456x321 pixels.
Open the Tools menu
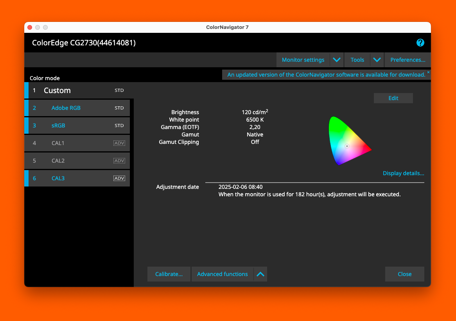357,60
